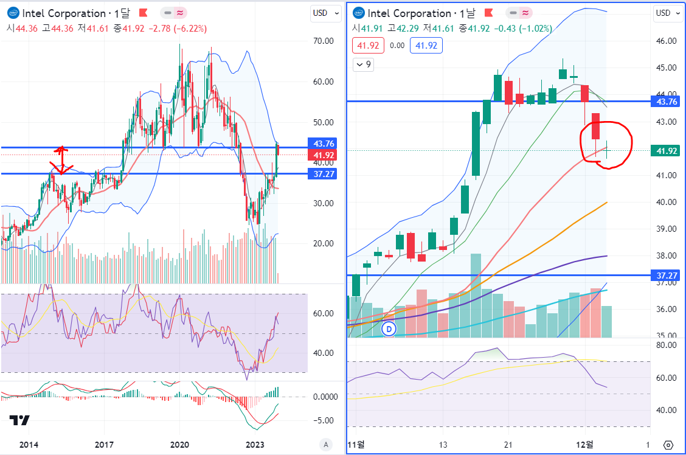This screenshot has height=455, width=686.
Task: Click the 11월 label on daily time axis
Action: click(356, 445)
